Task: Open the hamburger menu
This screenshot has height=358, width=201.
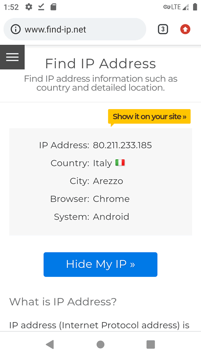Action: [x=12, y=57]
